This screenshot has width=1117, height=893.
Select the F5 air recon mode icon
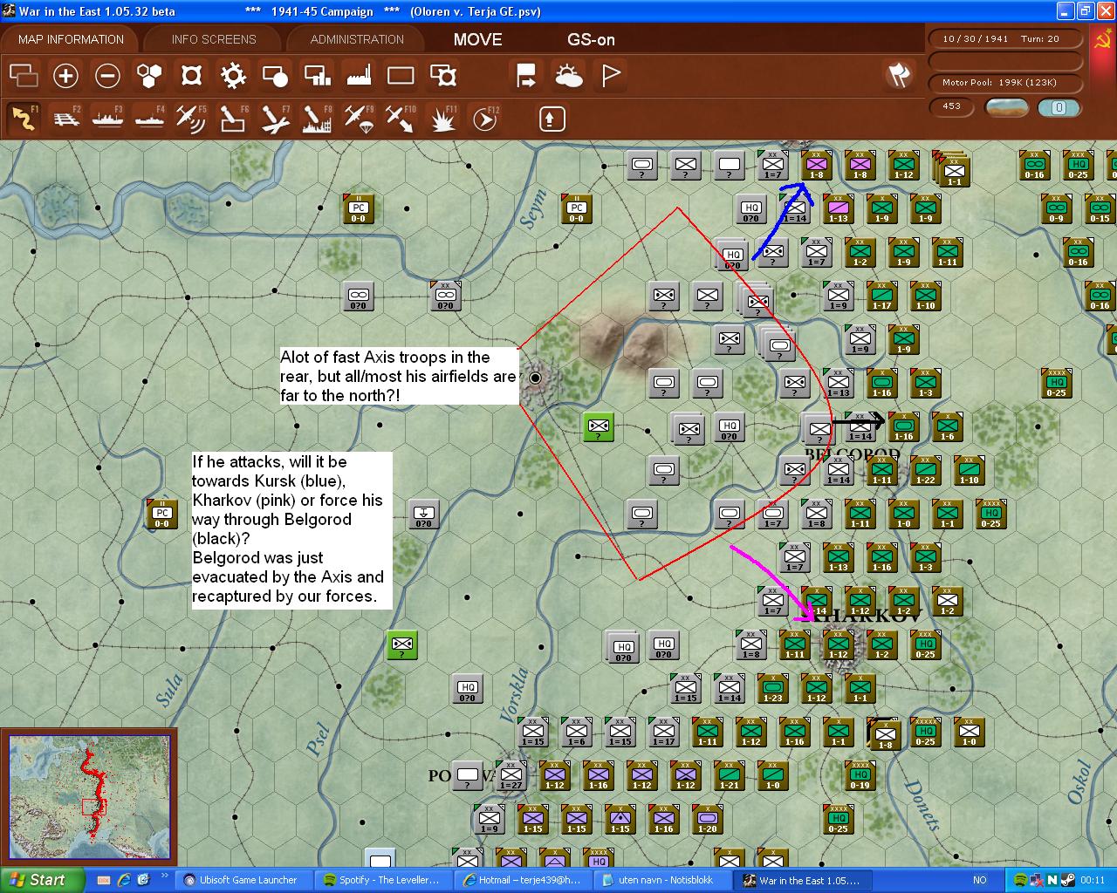point(191,118)
